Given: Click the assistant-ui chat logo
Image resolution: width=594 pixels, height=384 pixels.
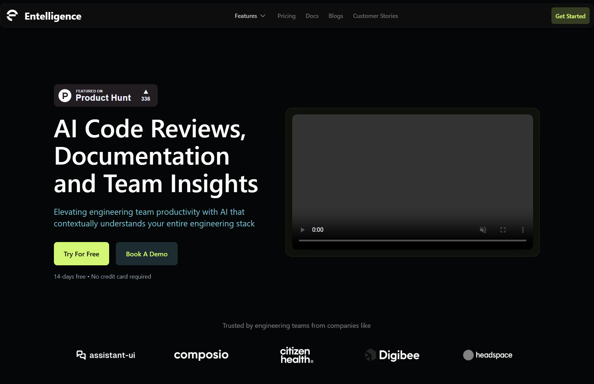Looking at the screenshot, I should pos(81,355).
